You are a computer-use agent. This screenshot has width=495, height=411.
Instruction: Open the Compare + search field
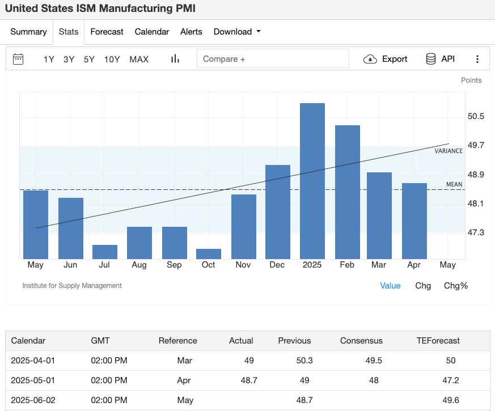click(x=273, y=58)
